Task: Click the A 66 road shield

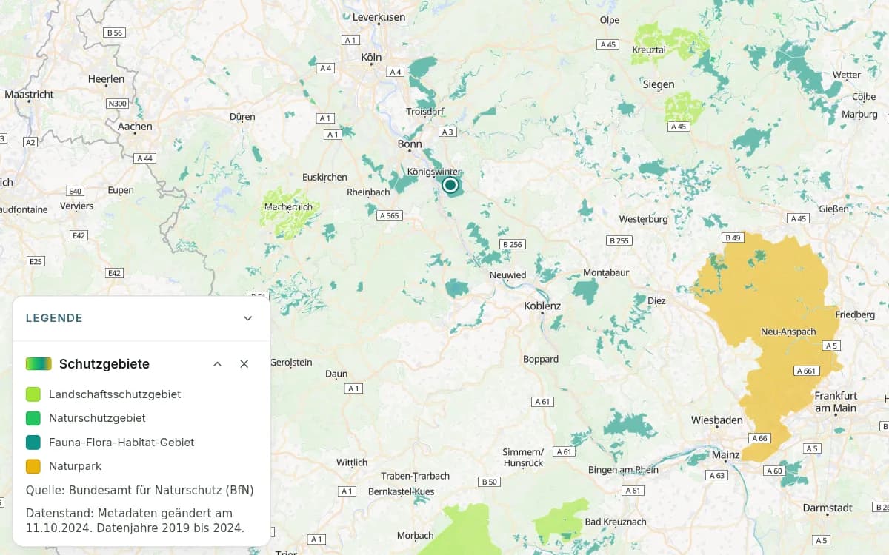Action: pyautogui.click(x=760, y=438)
